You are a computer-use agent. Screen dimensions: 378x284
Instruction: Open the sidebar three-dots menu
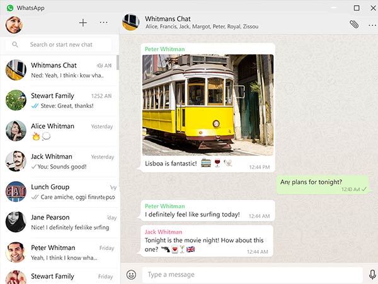click(x=104, y=23)
